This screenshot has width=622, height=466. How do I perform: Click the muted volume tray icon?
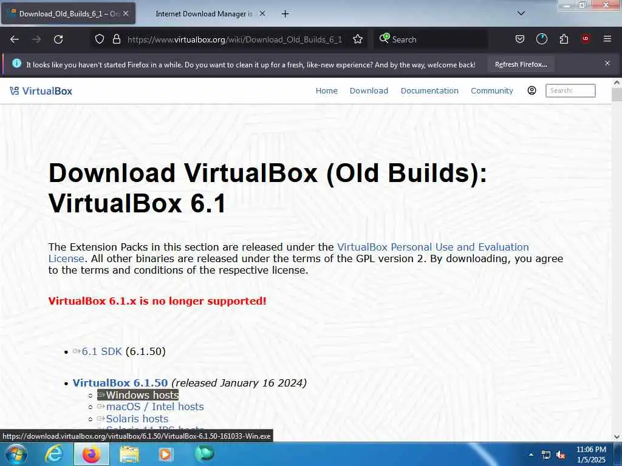[561, 455]
